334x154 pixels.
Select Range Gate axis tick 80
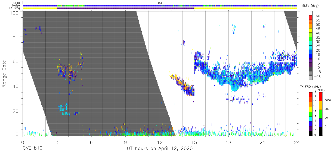[16, 36]
